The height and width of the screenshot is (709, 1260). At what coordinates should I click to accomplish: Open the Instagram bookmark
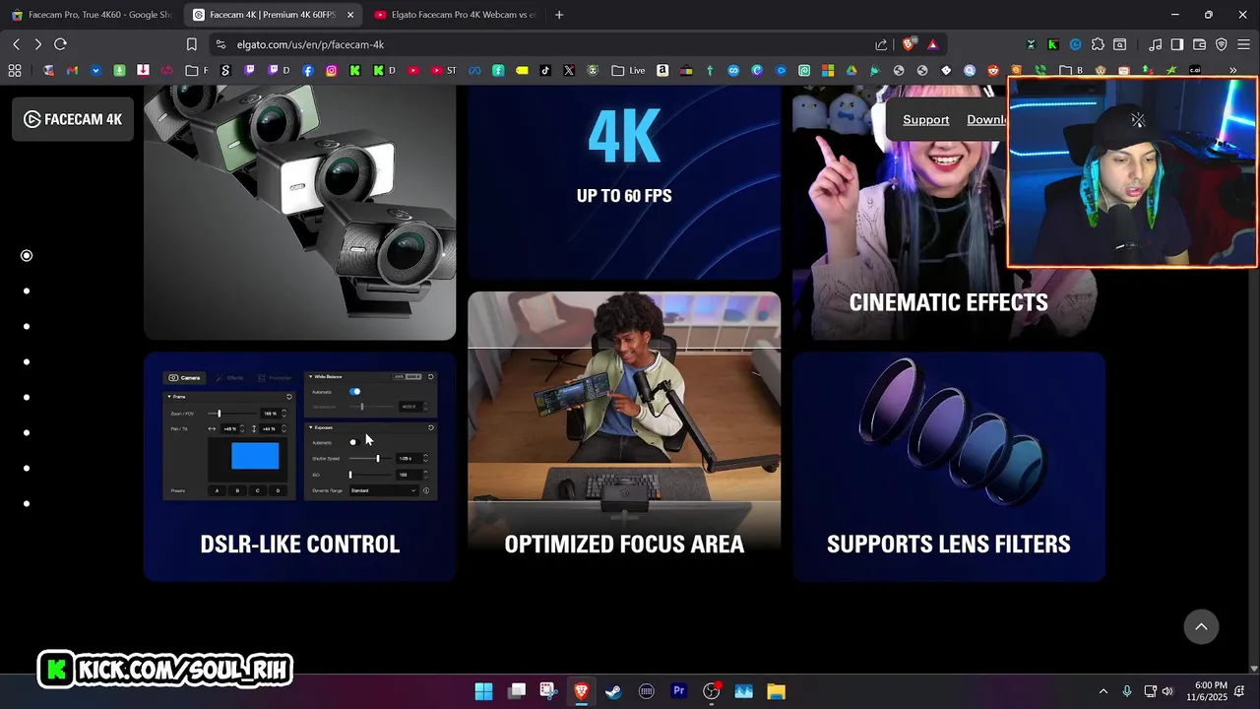coord(332,70)
